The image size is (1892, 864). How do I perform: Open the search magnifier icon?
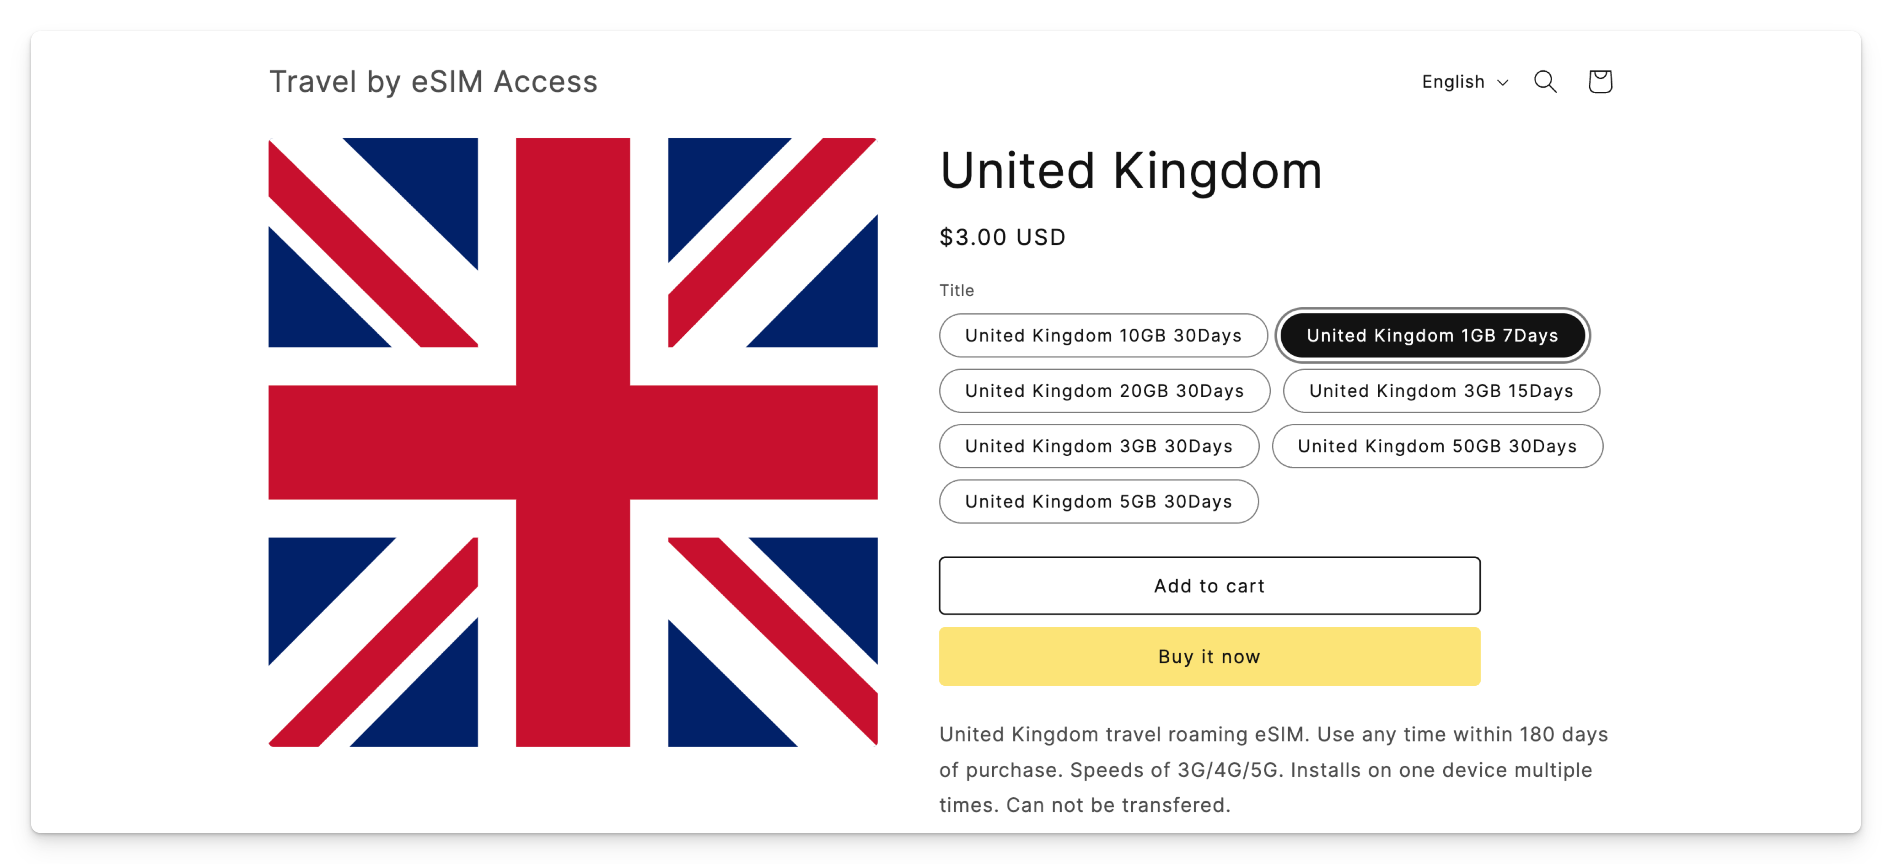(x=1545, y=81)
